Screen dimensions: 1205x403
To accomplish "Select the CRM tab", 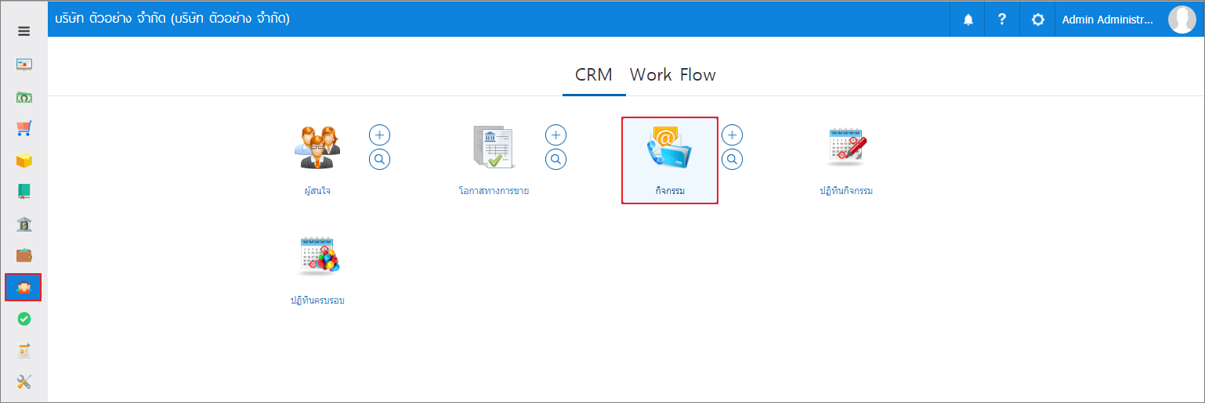I will point(594,75).
